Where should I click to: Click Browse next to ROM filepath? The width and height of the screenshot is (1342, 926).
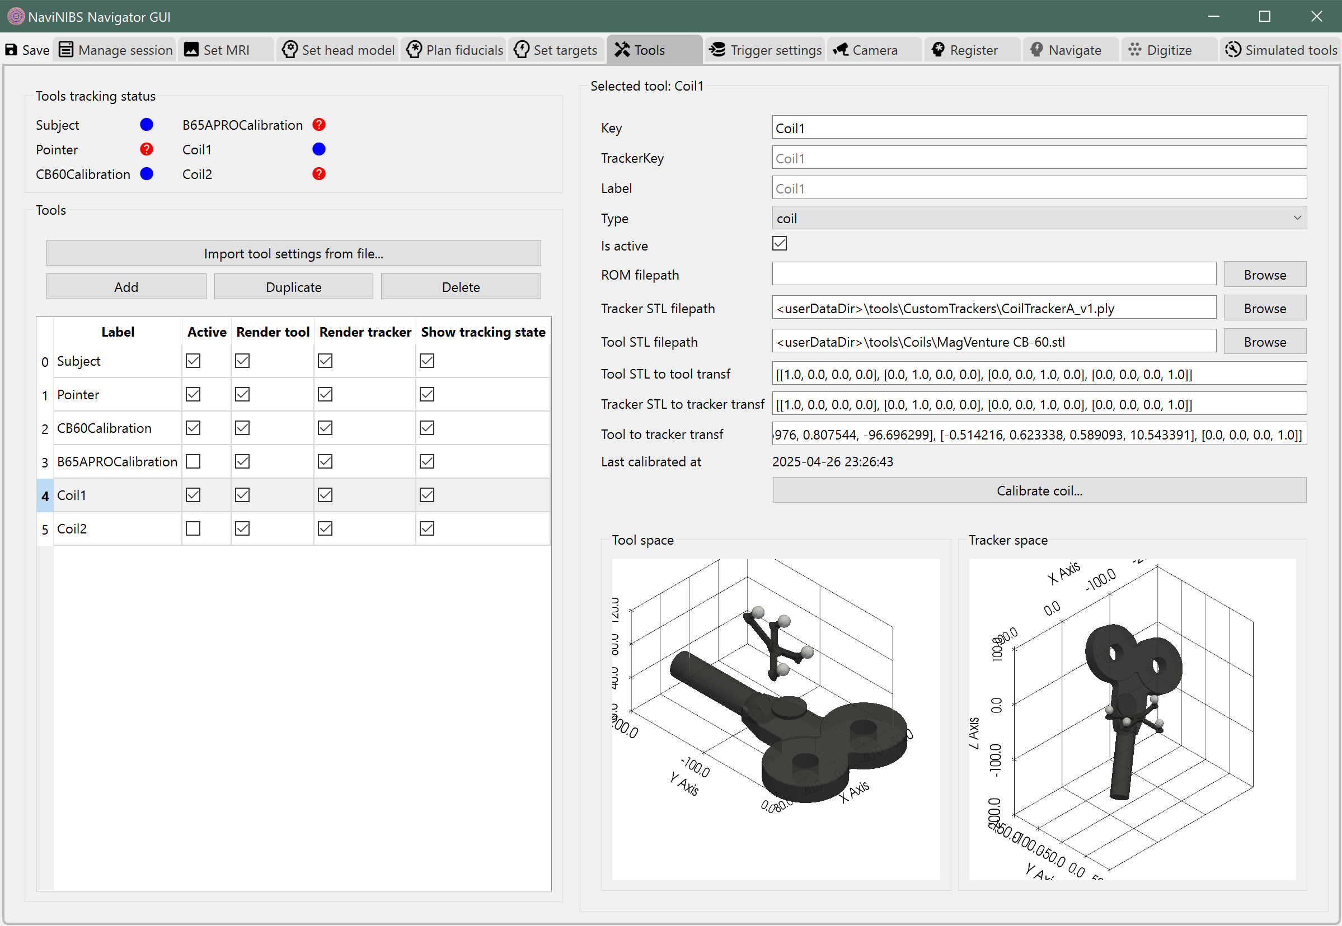[1265, 275]
